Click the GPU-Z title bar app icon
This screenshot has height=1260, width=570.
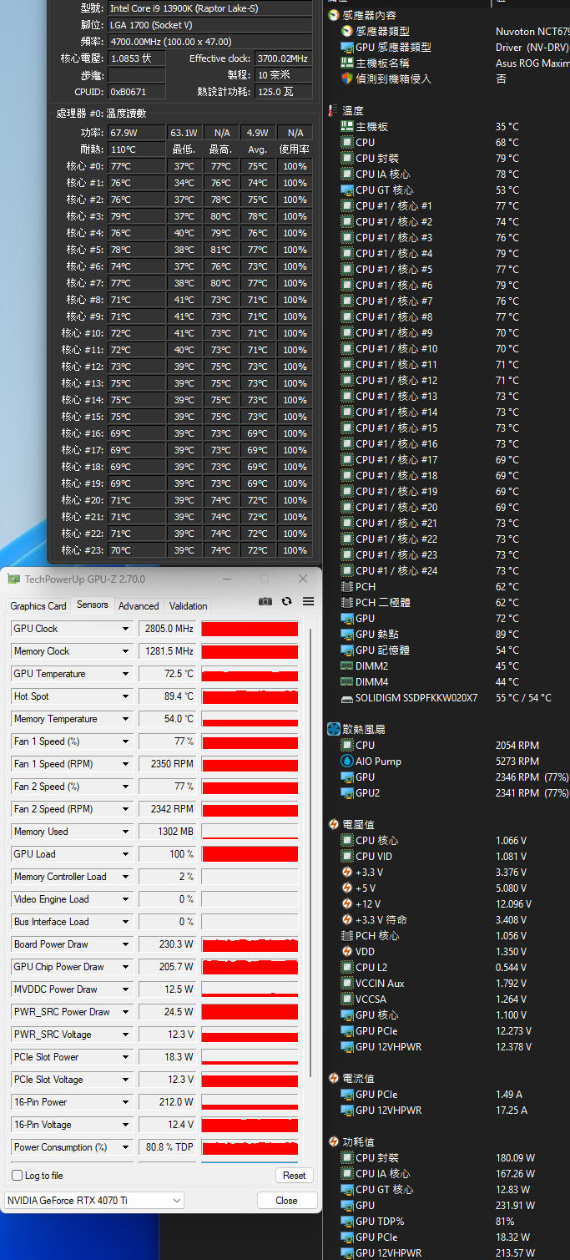click(13, 579)
